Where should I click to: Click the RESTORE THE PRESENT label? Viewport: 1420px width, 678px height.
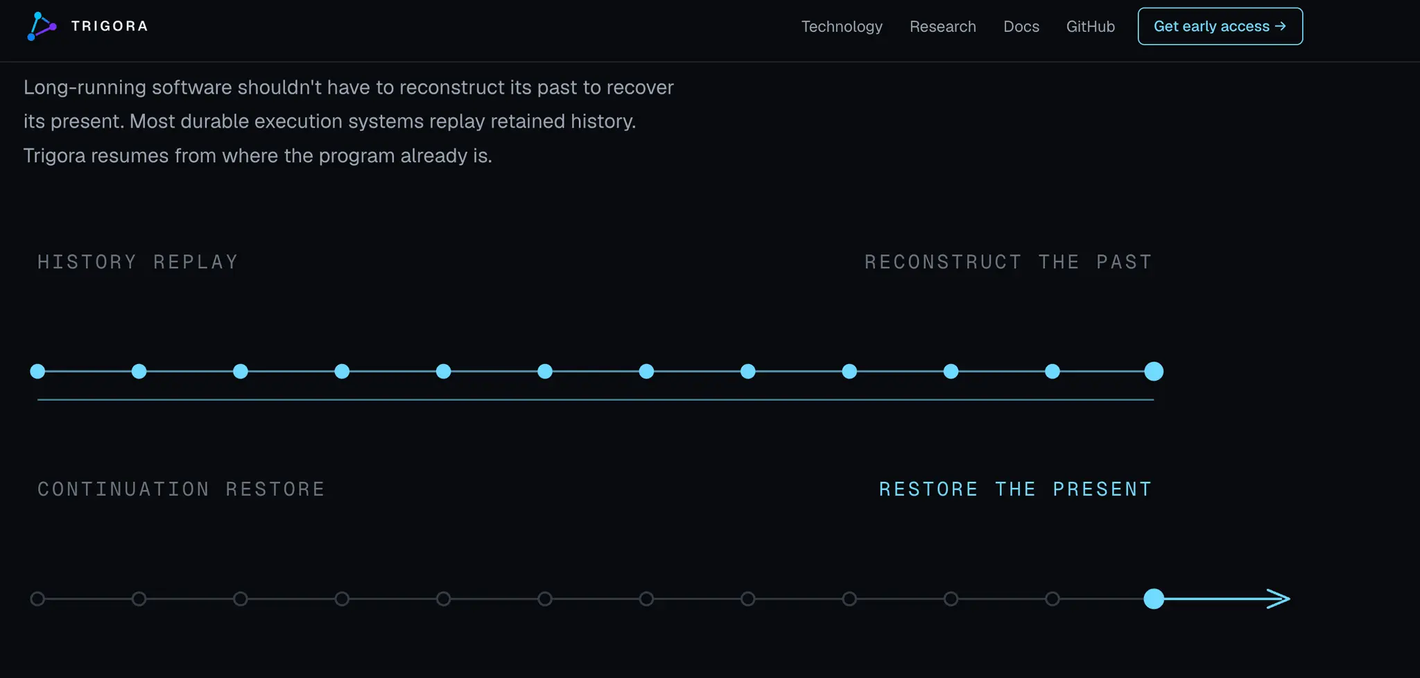(x=1016, y=489)
